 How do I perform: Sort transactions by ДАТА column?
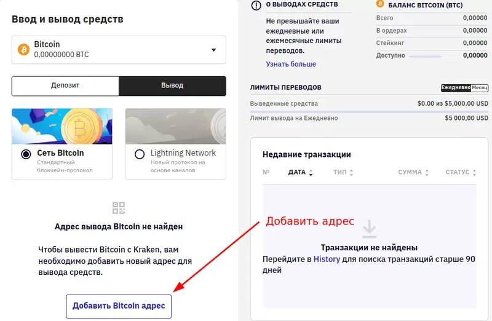pos(300,172)
